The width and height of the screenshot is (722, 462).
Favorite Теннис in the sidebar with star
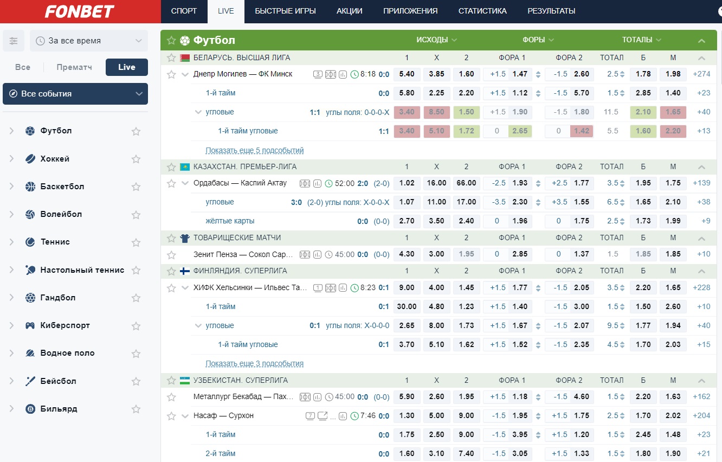click(x=136, y=242)
